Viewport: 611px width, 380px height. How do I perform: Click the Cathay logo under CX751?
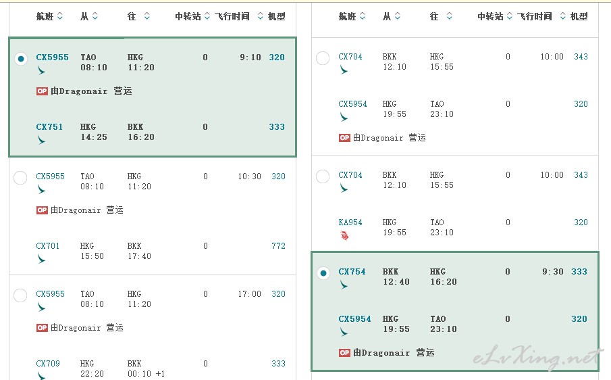[41, 140]
